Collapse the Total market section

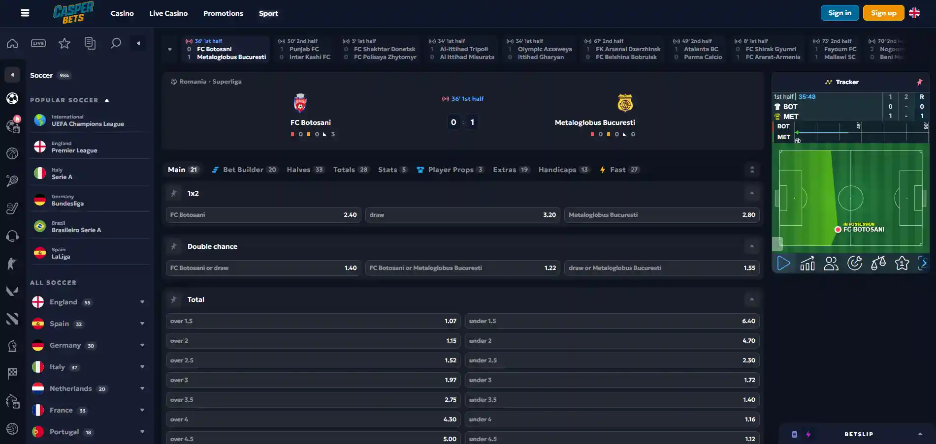coord(752,299)
